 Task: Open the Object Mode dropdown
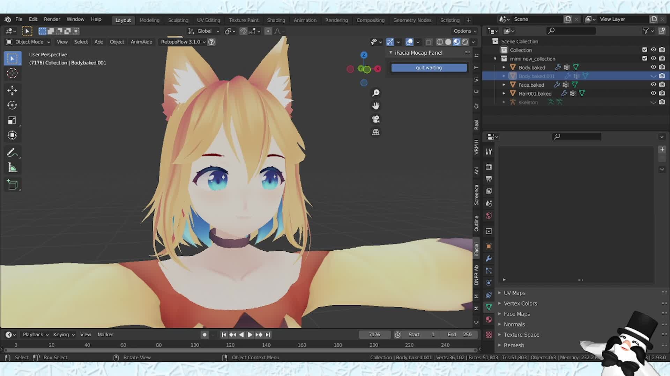28,42
